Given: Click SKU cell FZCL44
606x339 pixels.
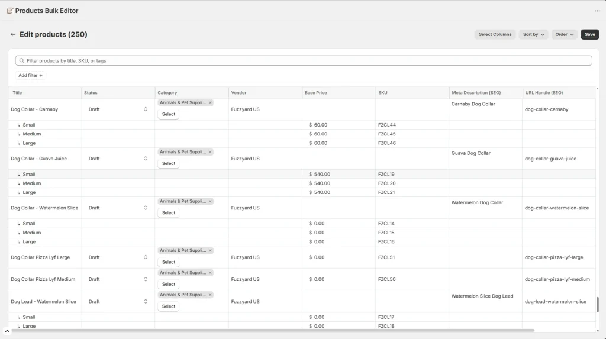Looking at the screenshot, I should [412, 125].
